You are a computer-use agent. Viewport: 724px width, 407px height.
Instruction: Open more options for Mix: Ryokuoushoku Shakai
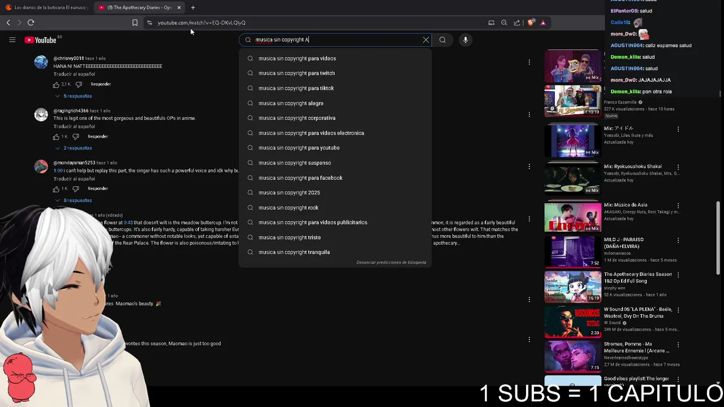[678, 167]
